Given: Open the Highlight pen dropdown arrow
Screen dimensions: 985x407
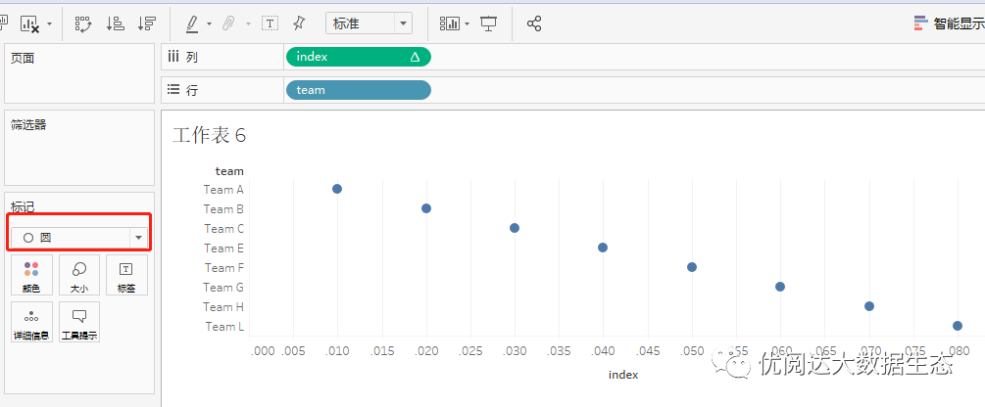Looking at the screenshot, I should point(209,24).
